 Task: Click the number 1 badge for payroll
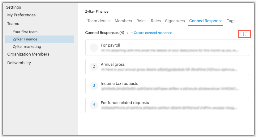point(94,48)
